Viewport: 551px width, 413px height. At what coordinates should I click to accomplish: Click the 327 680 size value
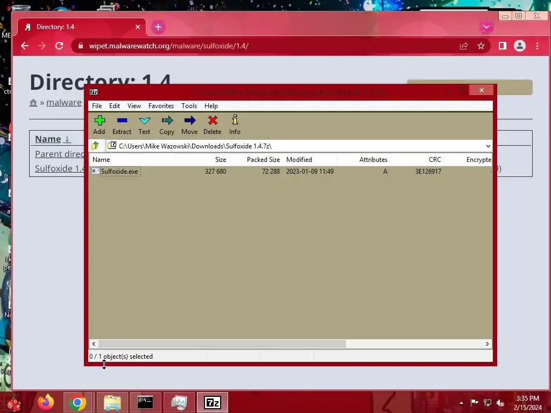215,172
